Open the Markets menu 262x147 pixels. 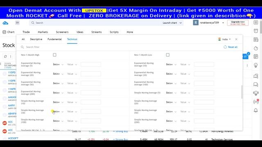tap(43, 32)
